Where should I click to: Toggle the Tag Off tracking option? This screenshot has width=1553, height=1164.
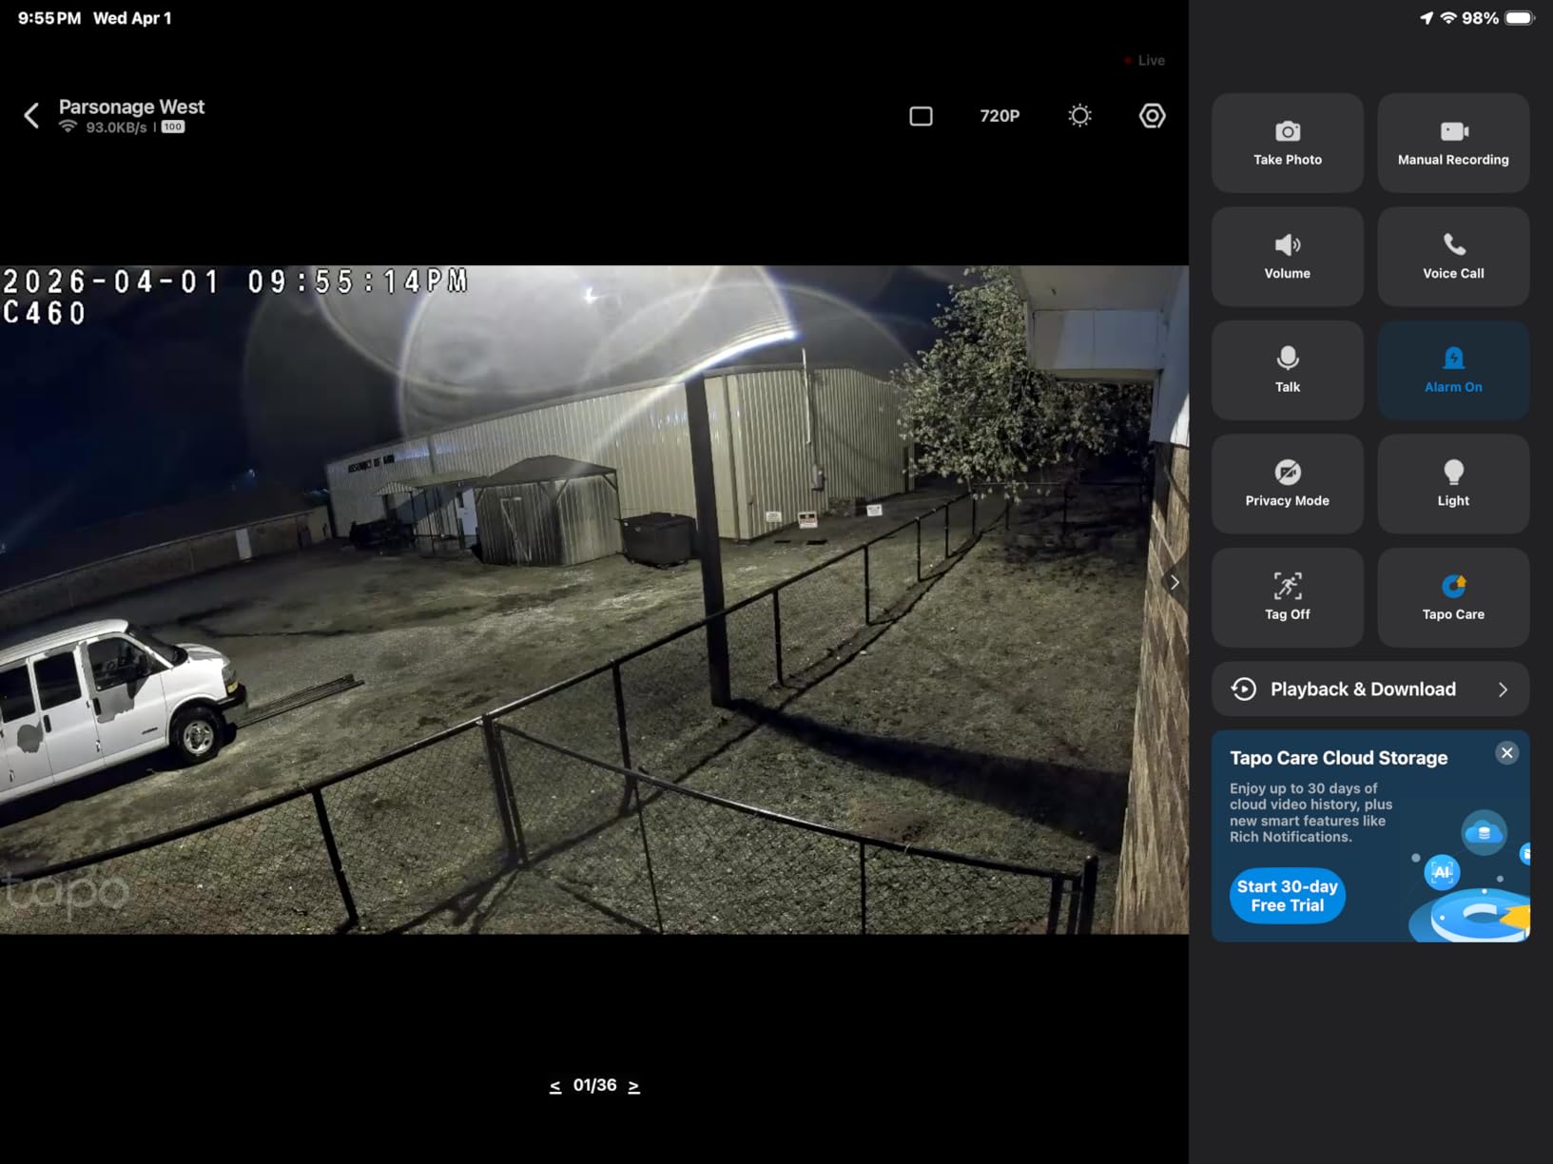coord(1288,597)
